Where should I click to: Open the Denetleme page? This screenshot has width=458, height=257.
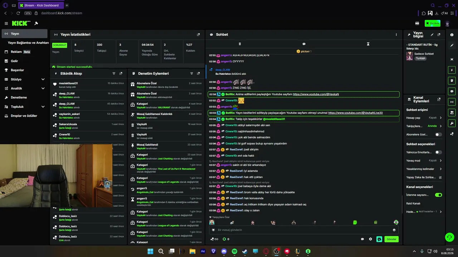coord(25,97)
